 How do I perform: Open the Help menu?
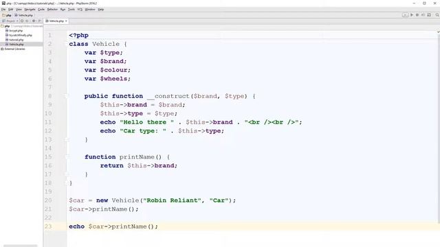click(x=101, y=9)
